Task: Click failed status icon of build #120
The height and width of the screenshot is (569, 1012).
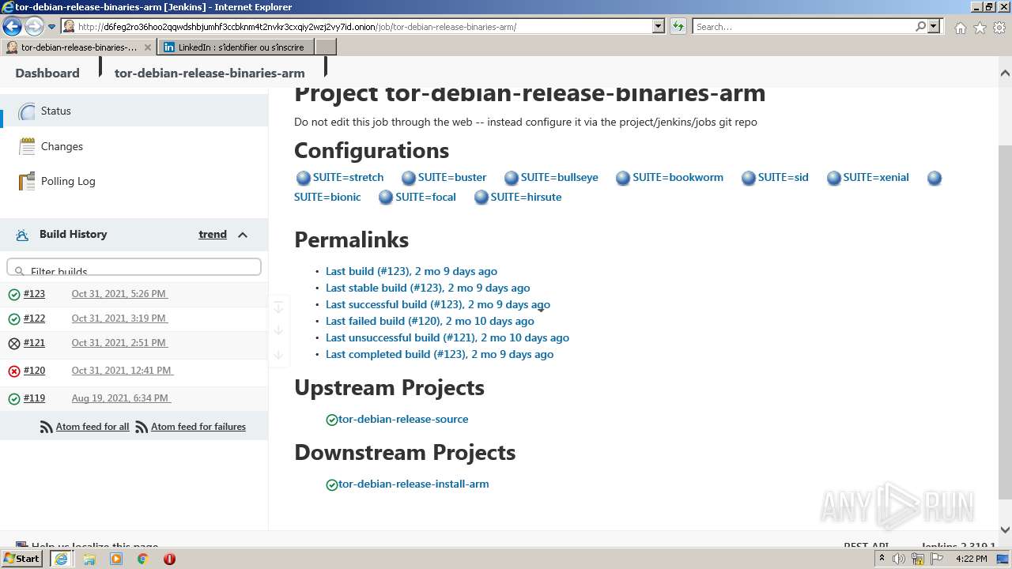Action: [14, 371]
